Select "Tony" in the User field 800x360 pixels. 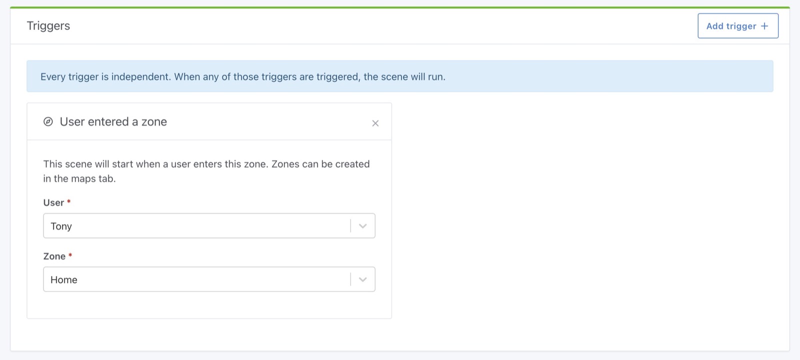point(61,226)
